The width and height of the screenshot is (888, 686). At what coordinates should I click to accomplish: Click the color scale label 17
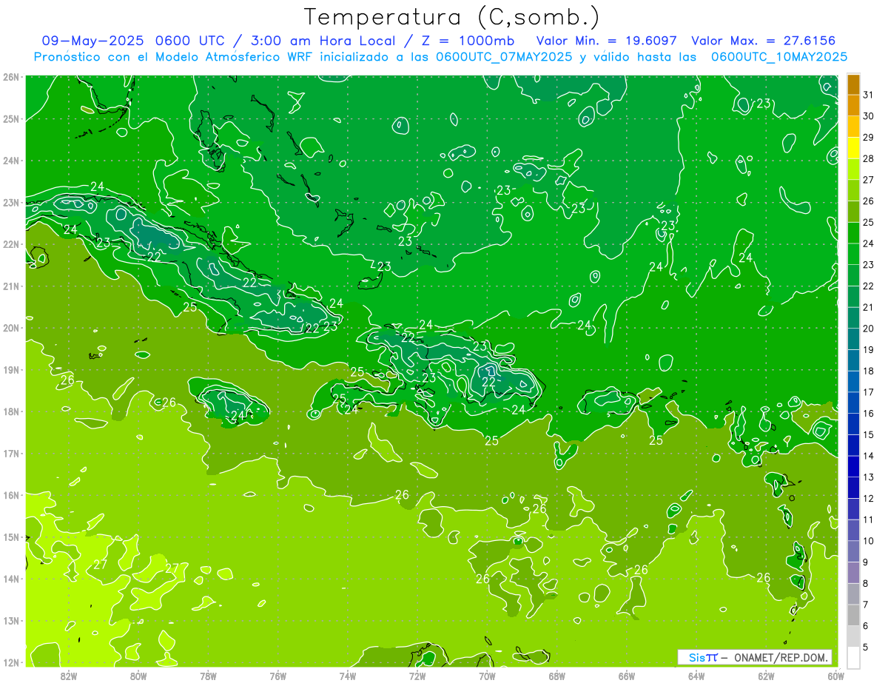point(868,392)
